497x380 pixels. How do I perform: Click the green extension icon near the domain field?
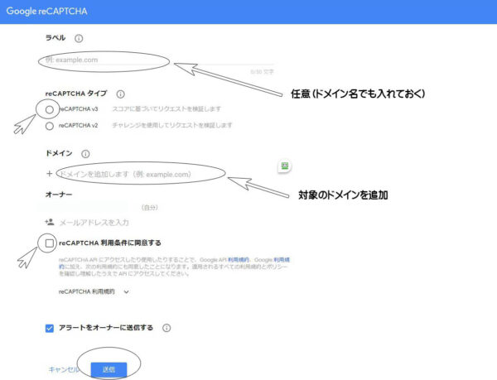[x=285, y=166]
